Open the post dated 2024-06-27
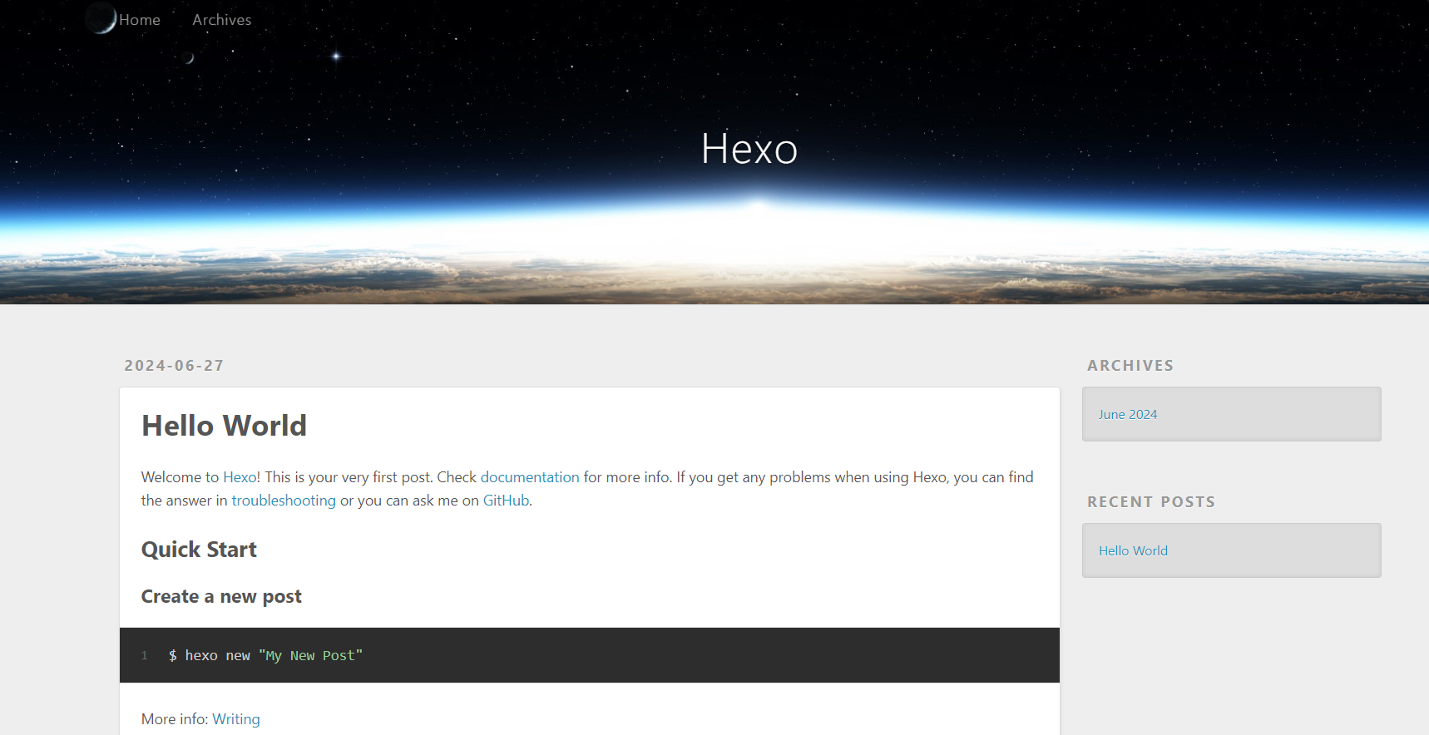The width and height of the screenshot is (1429, 735). click(x=174, y=366)
